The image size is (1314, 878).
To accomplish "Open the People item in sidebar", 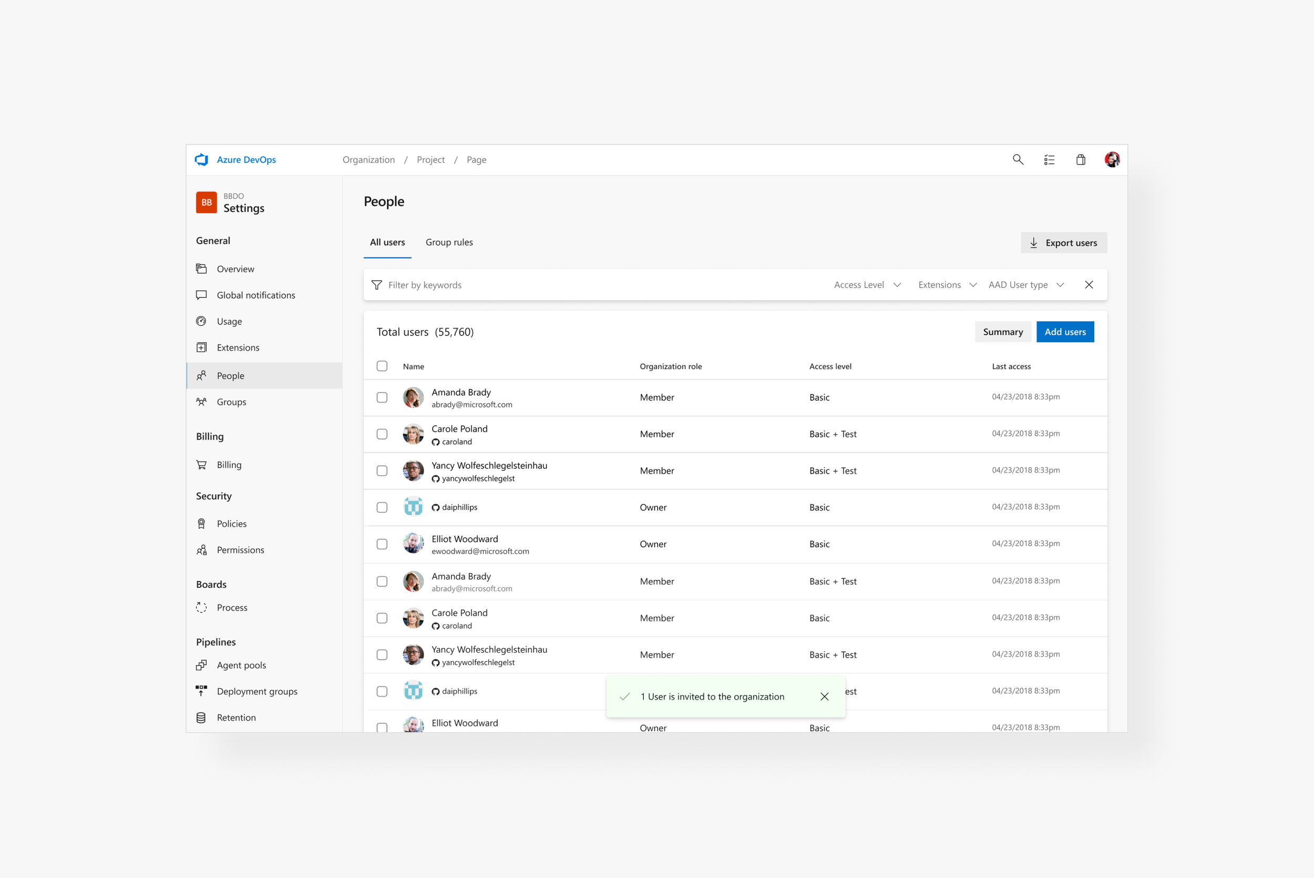I will point(264,376).
